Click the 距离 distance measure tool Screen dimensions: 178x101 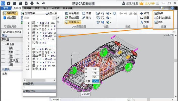click(x=159, y=13)
